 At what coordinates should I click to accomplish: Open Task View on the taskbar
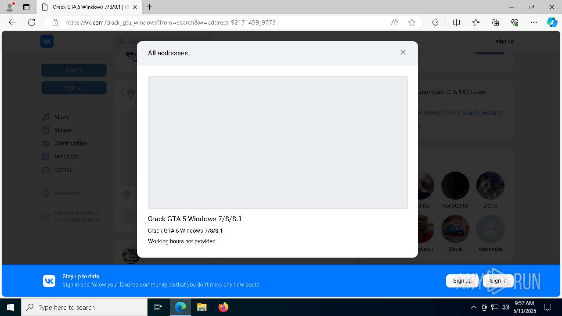(158, 307)
